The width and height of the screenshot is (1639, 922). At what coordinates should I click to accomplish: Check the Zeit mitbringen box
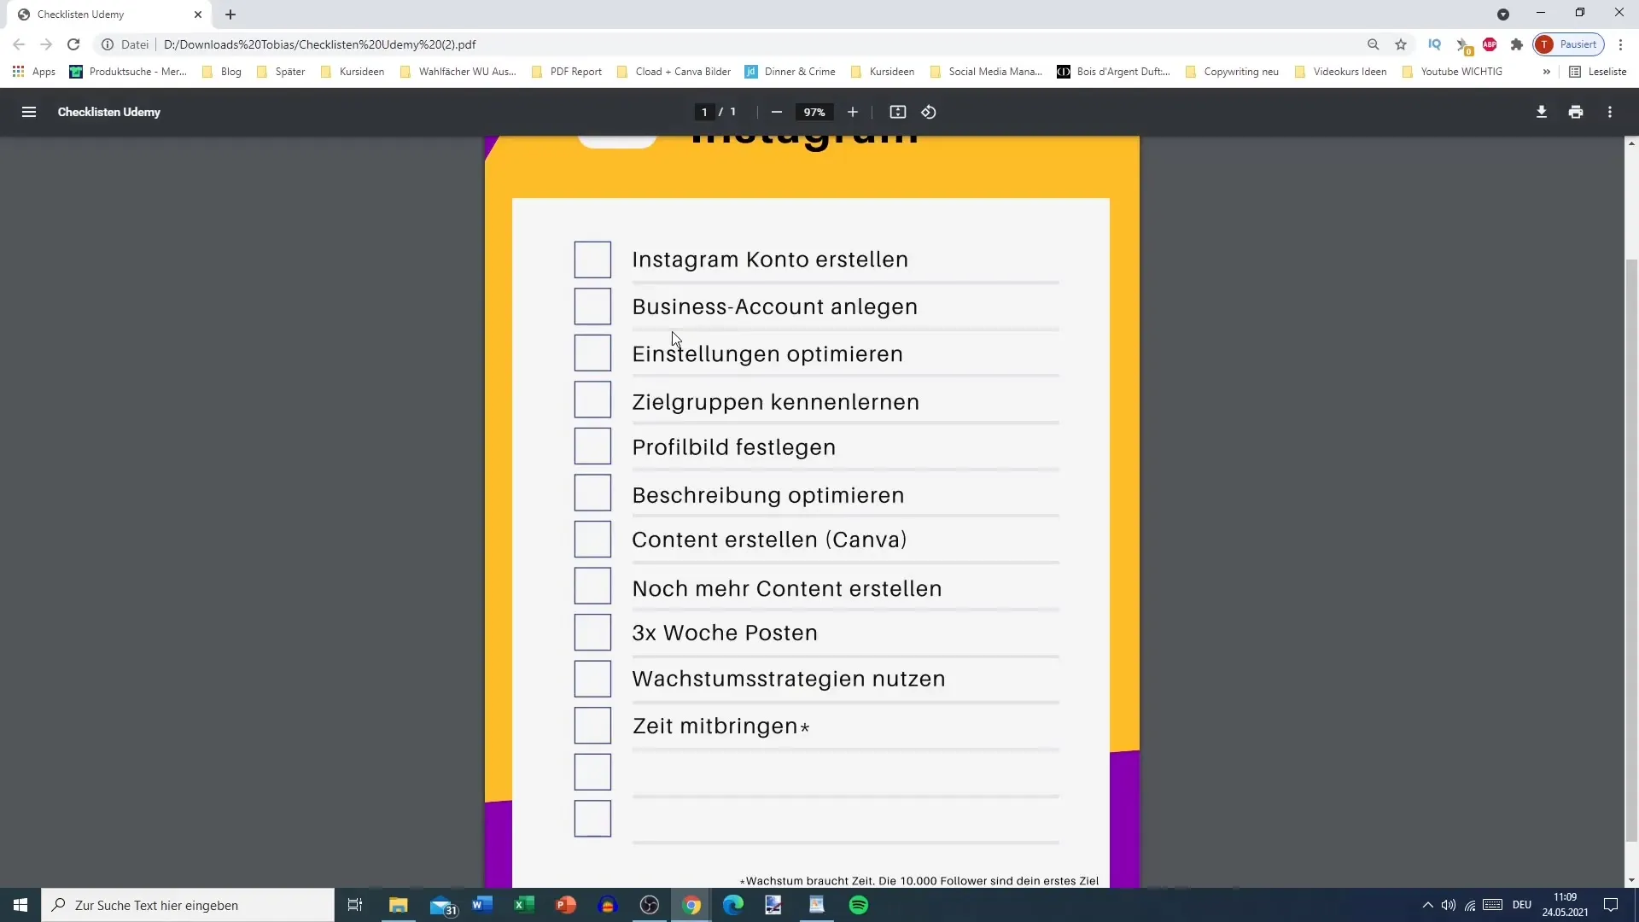tap(592, 725)
